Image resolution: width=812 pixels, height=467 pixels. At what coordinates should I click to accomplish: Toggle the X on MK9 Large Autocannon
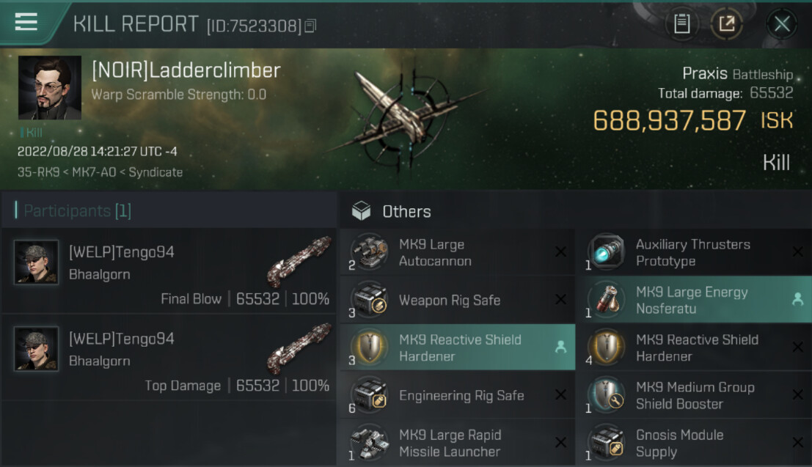(x=560, y=252)
